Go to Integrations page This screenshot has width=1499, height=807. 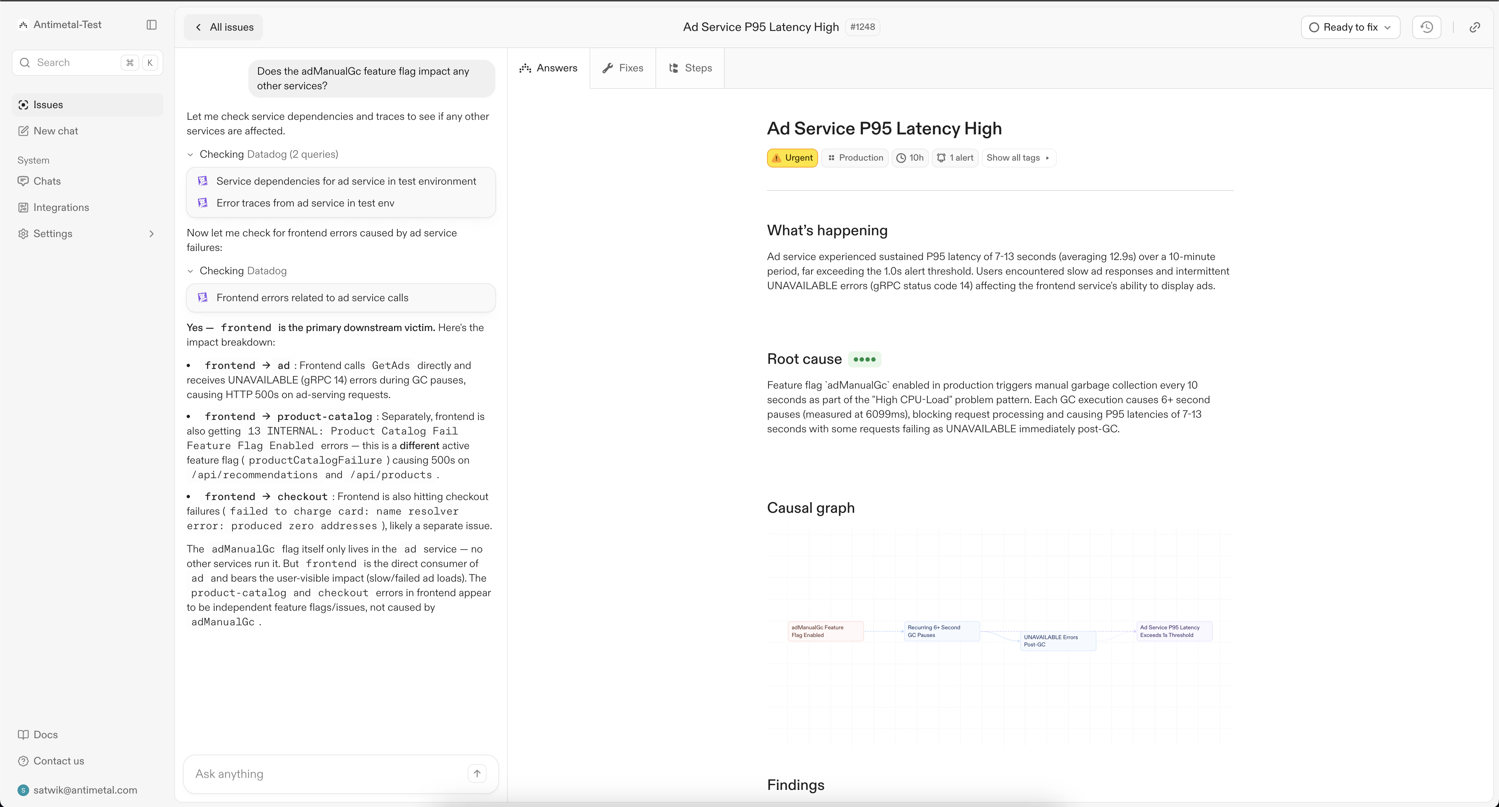pos(61,208)
